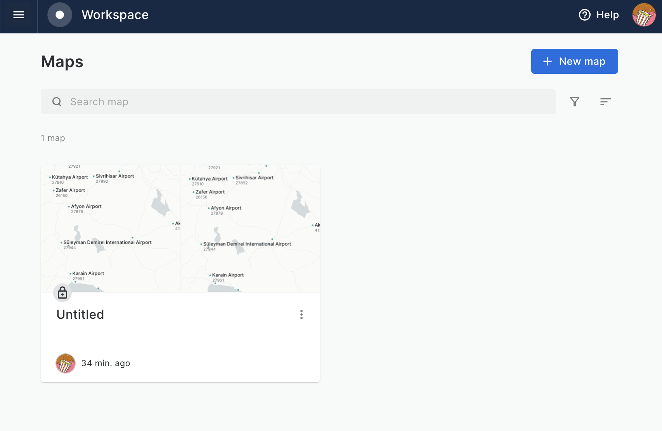Click the private lock icon on map card
662x431 pixels.
coord(62,293)
